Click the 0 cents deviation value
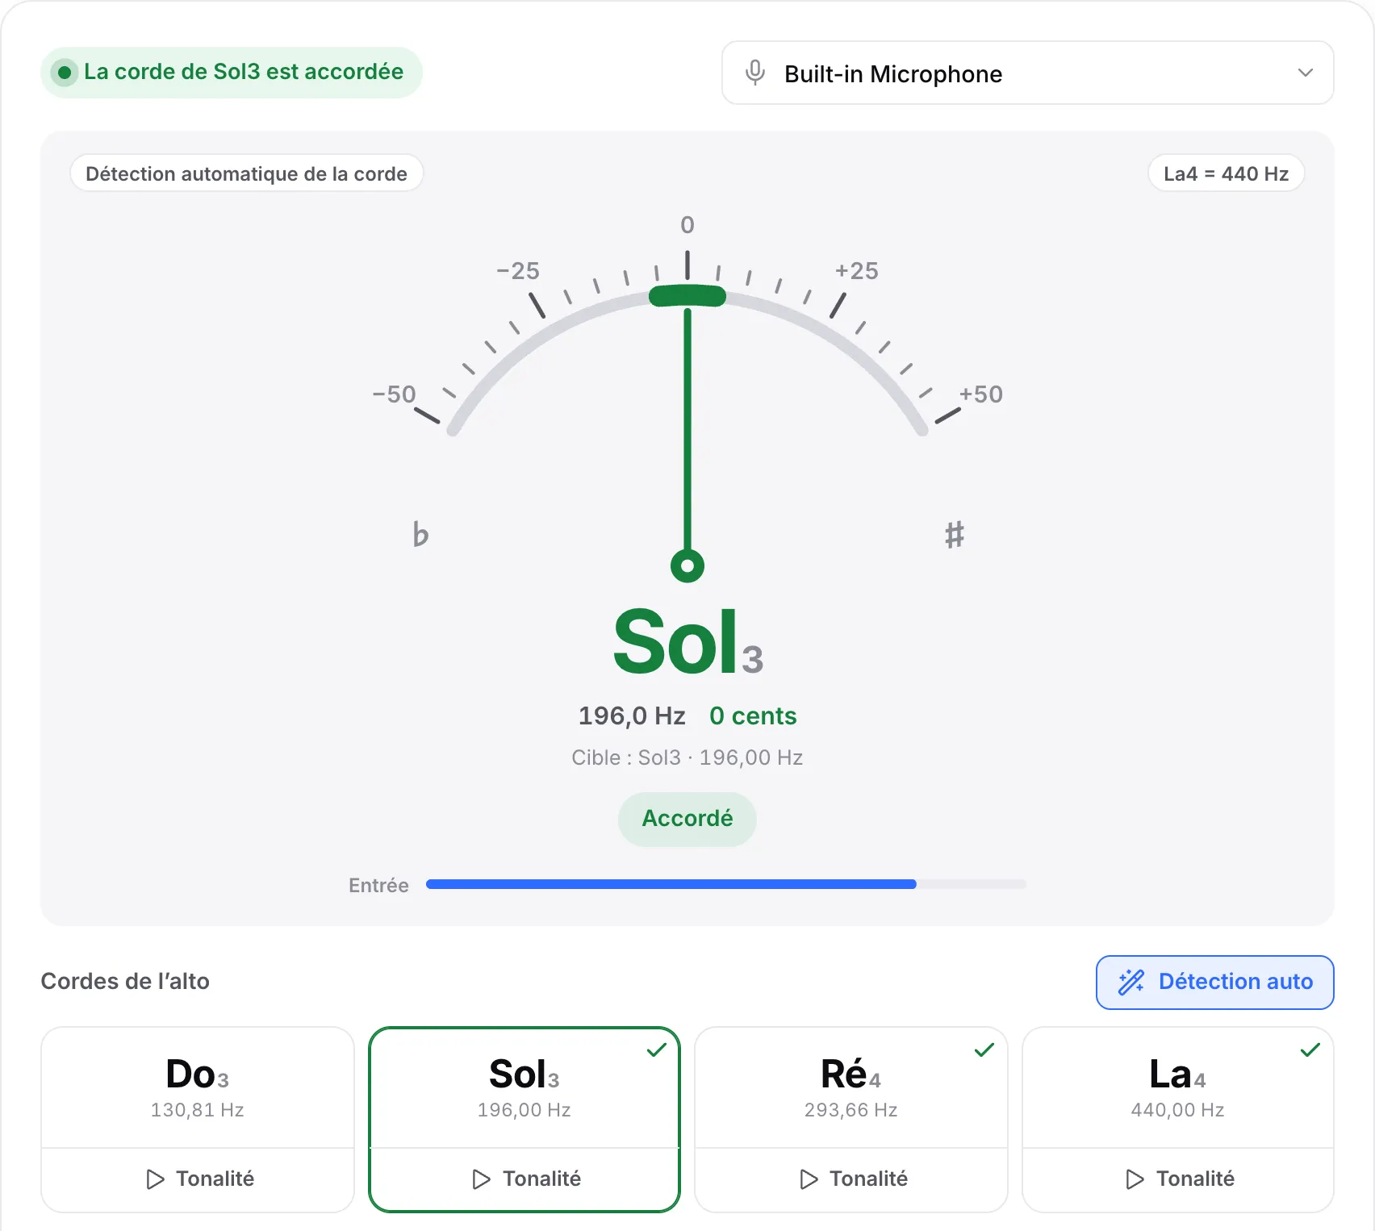Screen dimensions: 1375x1231 click(x=753, y=716)
